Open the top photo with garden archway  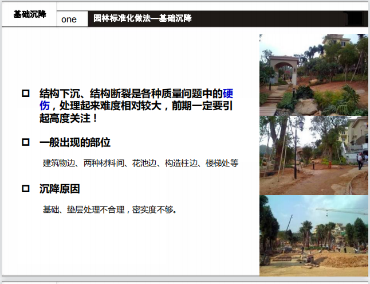pos(313,75)
